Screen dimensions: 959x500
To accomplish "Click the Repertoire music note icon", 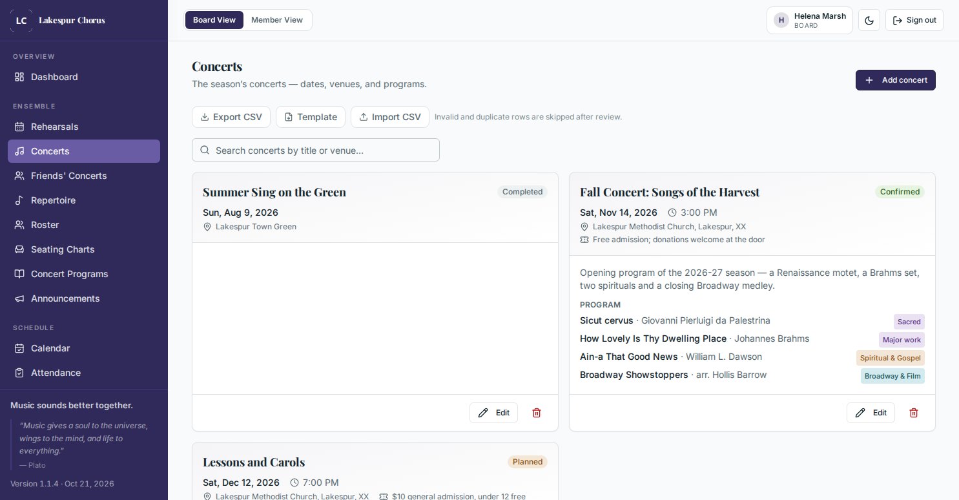I will click(x=19, y=200).
